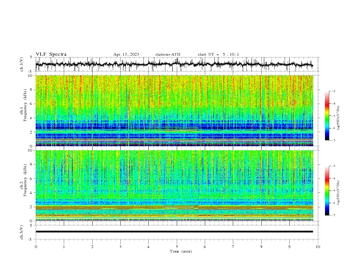The height and width of the screenshot is (277, 358).
Task: Click the "ch.2 Frequency (kHz)" axis label
Action: click(x=24, y=180)
